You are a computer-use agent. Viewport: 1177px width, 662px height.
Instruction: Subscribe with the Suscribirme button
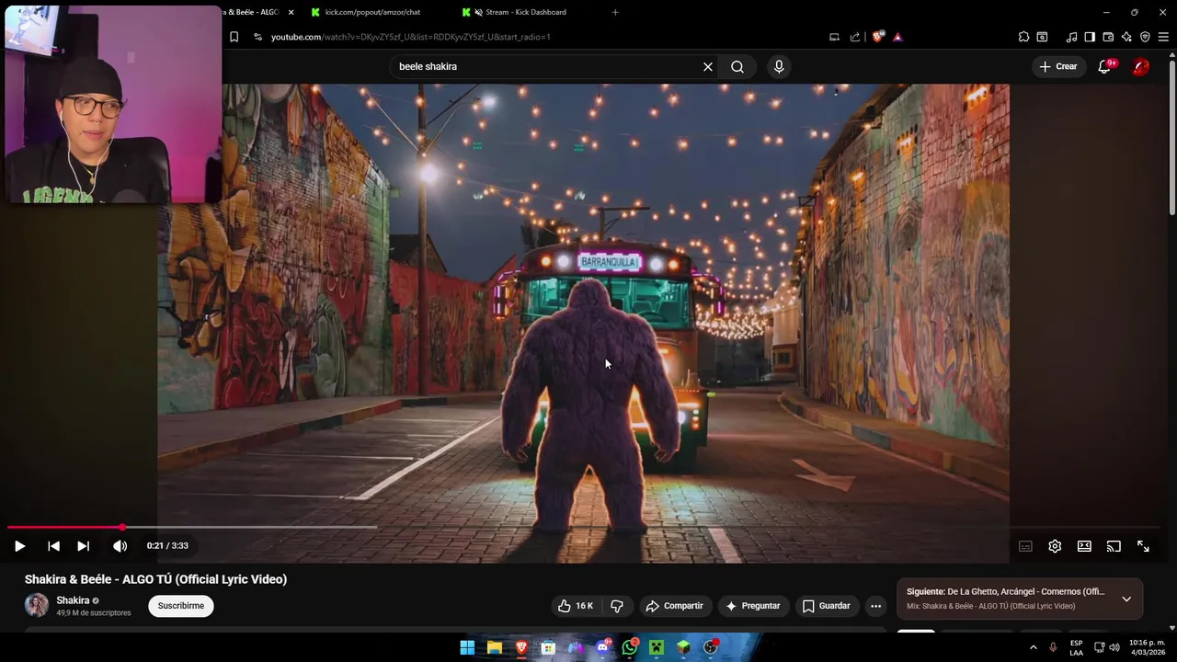[181, 606]
